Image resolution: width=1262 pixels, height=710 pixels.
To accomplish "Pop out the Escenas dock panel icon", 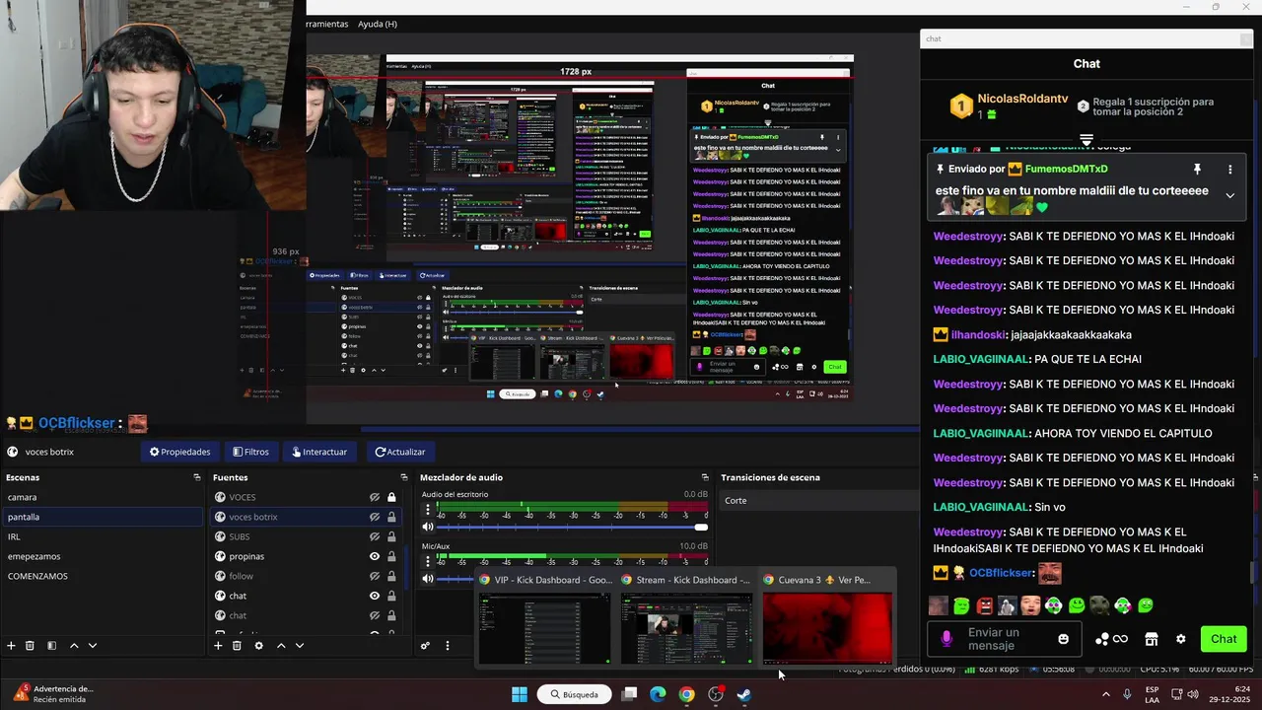I will point(197,477).
